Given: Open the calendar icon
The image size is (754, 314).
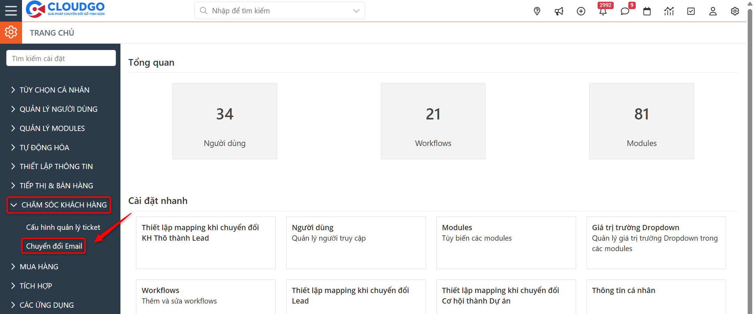Looking at the screenshot, I should [x=647, y=11].
